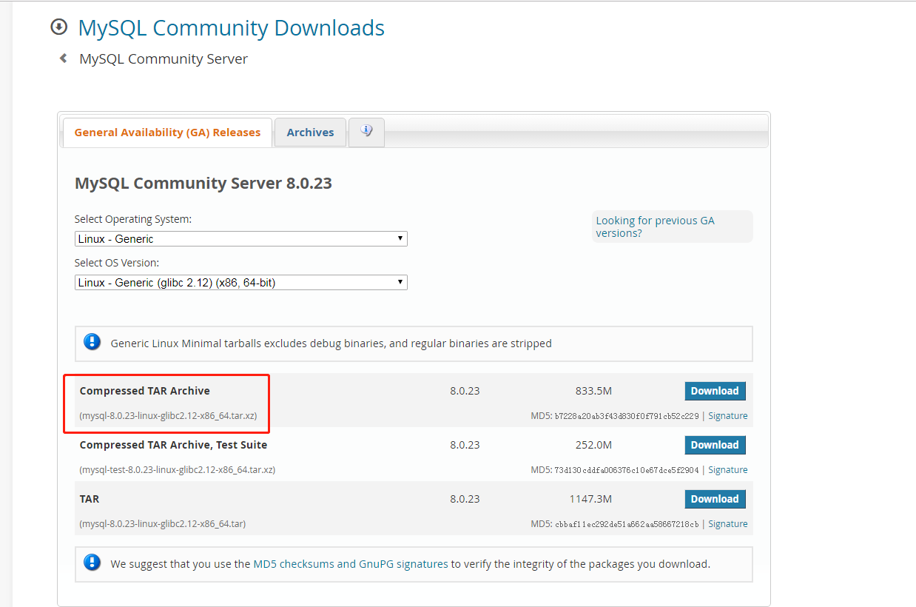Click the info icon beside Generic Linux Minimal note
The height and width of the screenshot is (607, 916).
pos(92,342)
